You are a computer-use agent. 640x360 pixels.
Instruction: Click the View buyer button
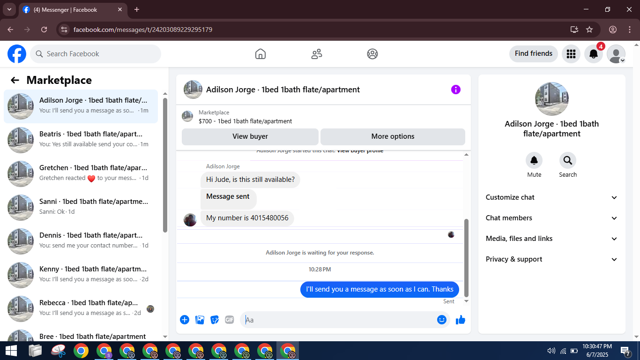tap(250, 136)
